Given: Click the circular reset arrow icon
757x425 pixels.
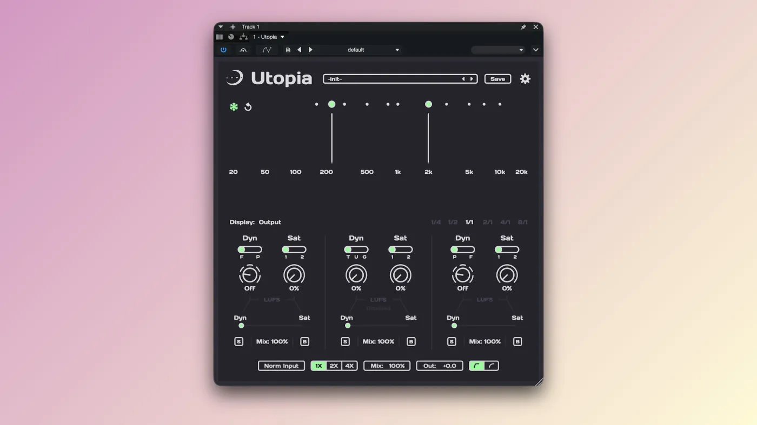Looking at the screenshot, I should click(248, 107).
